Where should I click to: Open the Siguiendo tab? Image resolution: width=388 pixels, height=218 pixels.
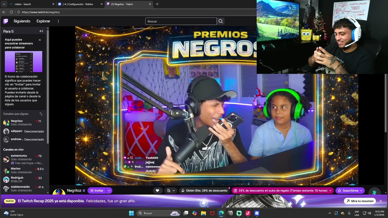[22, 21]
